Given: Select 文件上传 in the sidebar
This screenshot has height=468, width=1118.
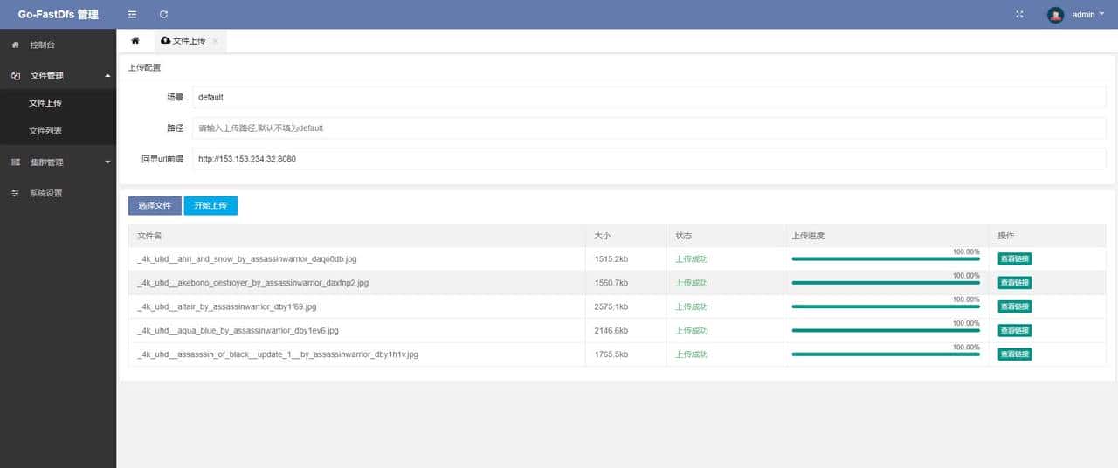Looking at the screenshot, I should (45, 103).
